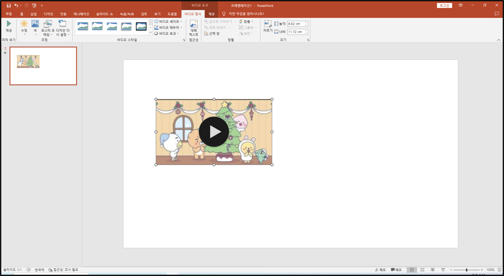Click the 너비 width input field
The height and width of the screenshot is (276, 504).
point(296,32)
